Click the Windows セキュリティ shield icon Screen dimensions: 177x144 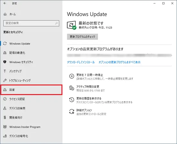[5, 62]
